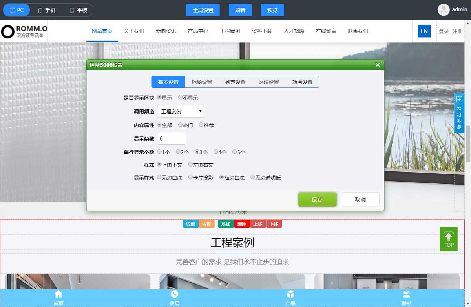Click the admin user avatar
The width and height of the screenshot is (471, 307).
coord(444,10)
